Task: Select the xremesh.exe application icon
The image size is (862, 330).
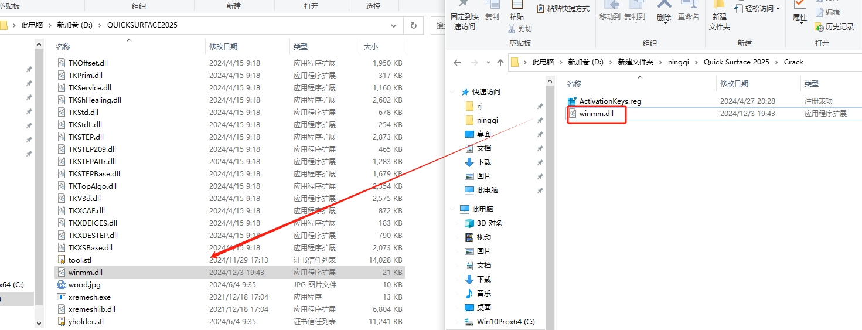Action: click(x=62, y=297)
